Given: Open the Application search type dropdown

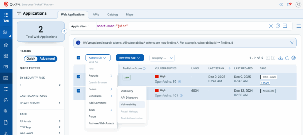Looking at the screenshot, I should tap(81, 26).
